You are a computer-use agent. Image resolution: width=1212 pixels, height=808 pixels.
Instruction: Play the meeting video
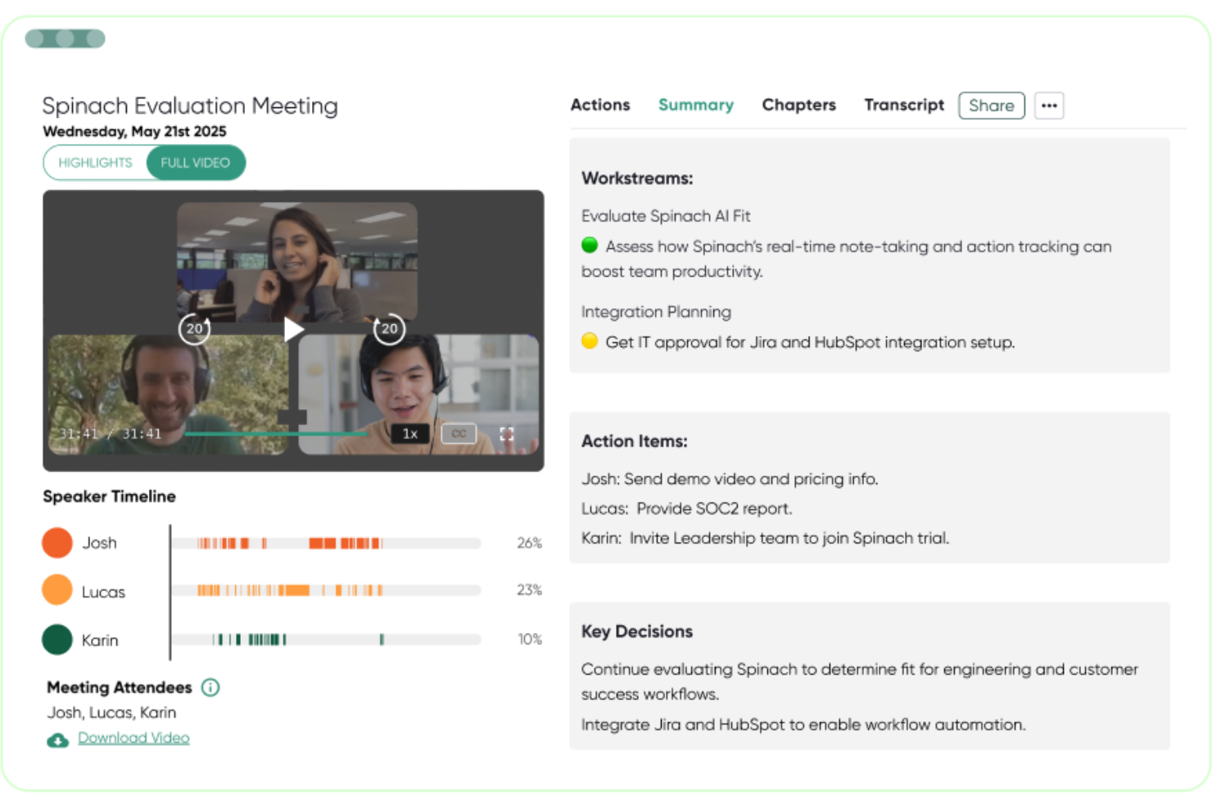tap(294, 329)
